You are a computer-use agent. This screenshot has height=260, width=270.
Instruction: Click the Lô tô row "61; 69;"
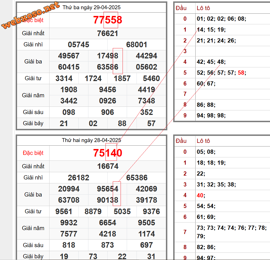coord(206,217)
